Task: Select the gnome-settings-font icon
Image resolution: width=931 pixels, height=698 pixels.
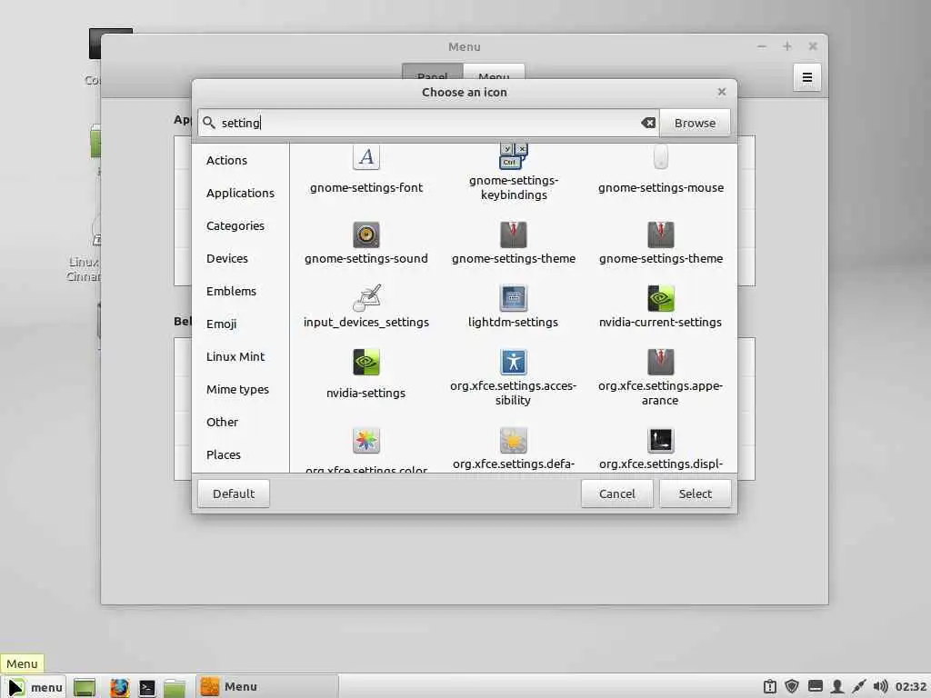Action: (x=366, y=158)
